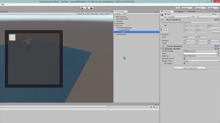Open the Image Type dropdown showing Sliced
The width and height of the screenshot is (220, 123).
tap(201, 61)
